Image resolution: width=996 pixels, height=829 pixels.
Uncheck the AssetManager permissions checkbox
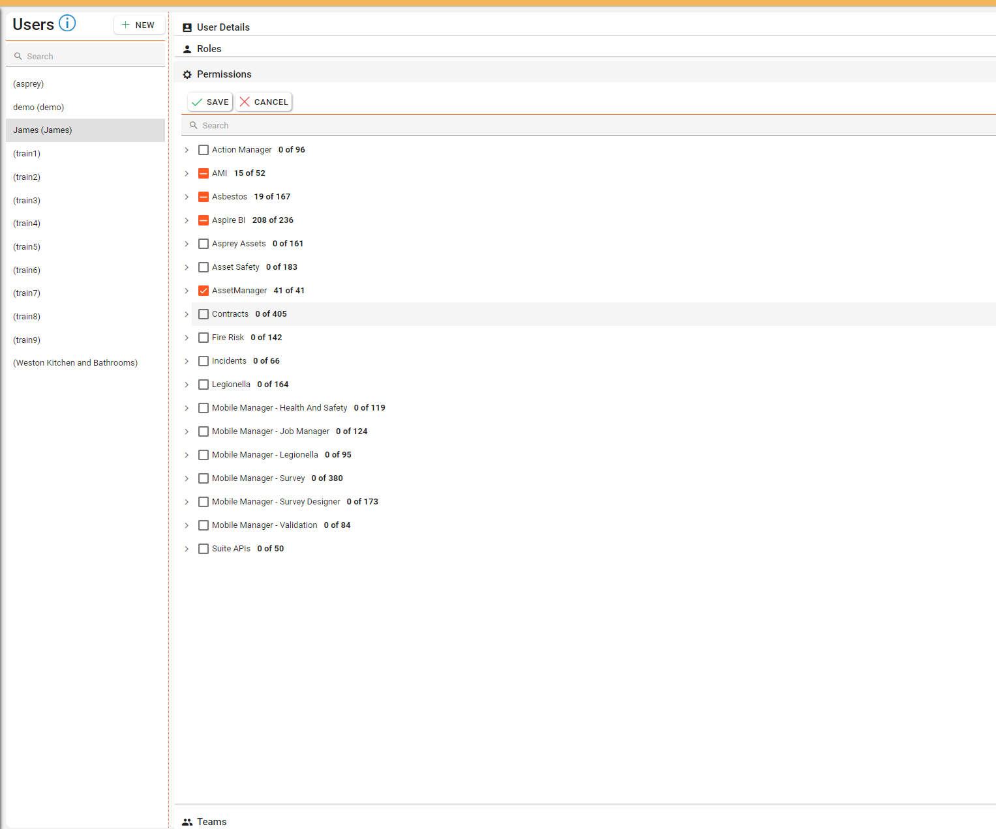[204, 291]
